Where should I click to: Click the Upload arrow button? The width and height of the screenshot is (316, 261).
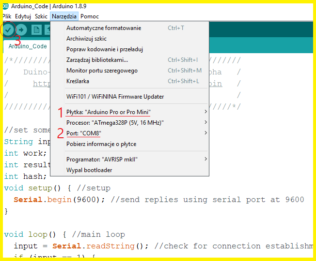point(21,30)
